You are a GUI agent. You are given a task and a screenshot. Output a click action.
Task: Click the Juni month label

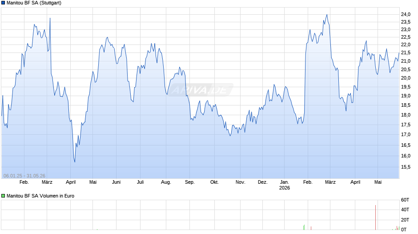[x=116, y=182]
